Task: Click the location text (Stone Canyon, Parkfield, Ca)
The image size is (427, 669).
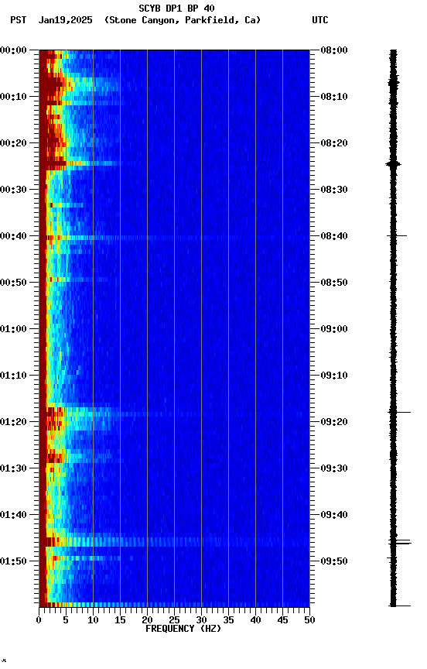Action: (183, 20)
